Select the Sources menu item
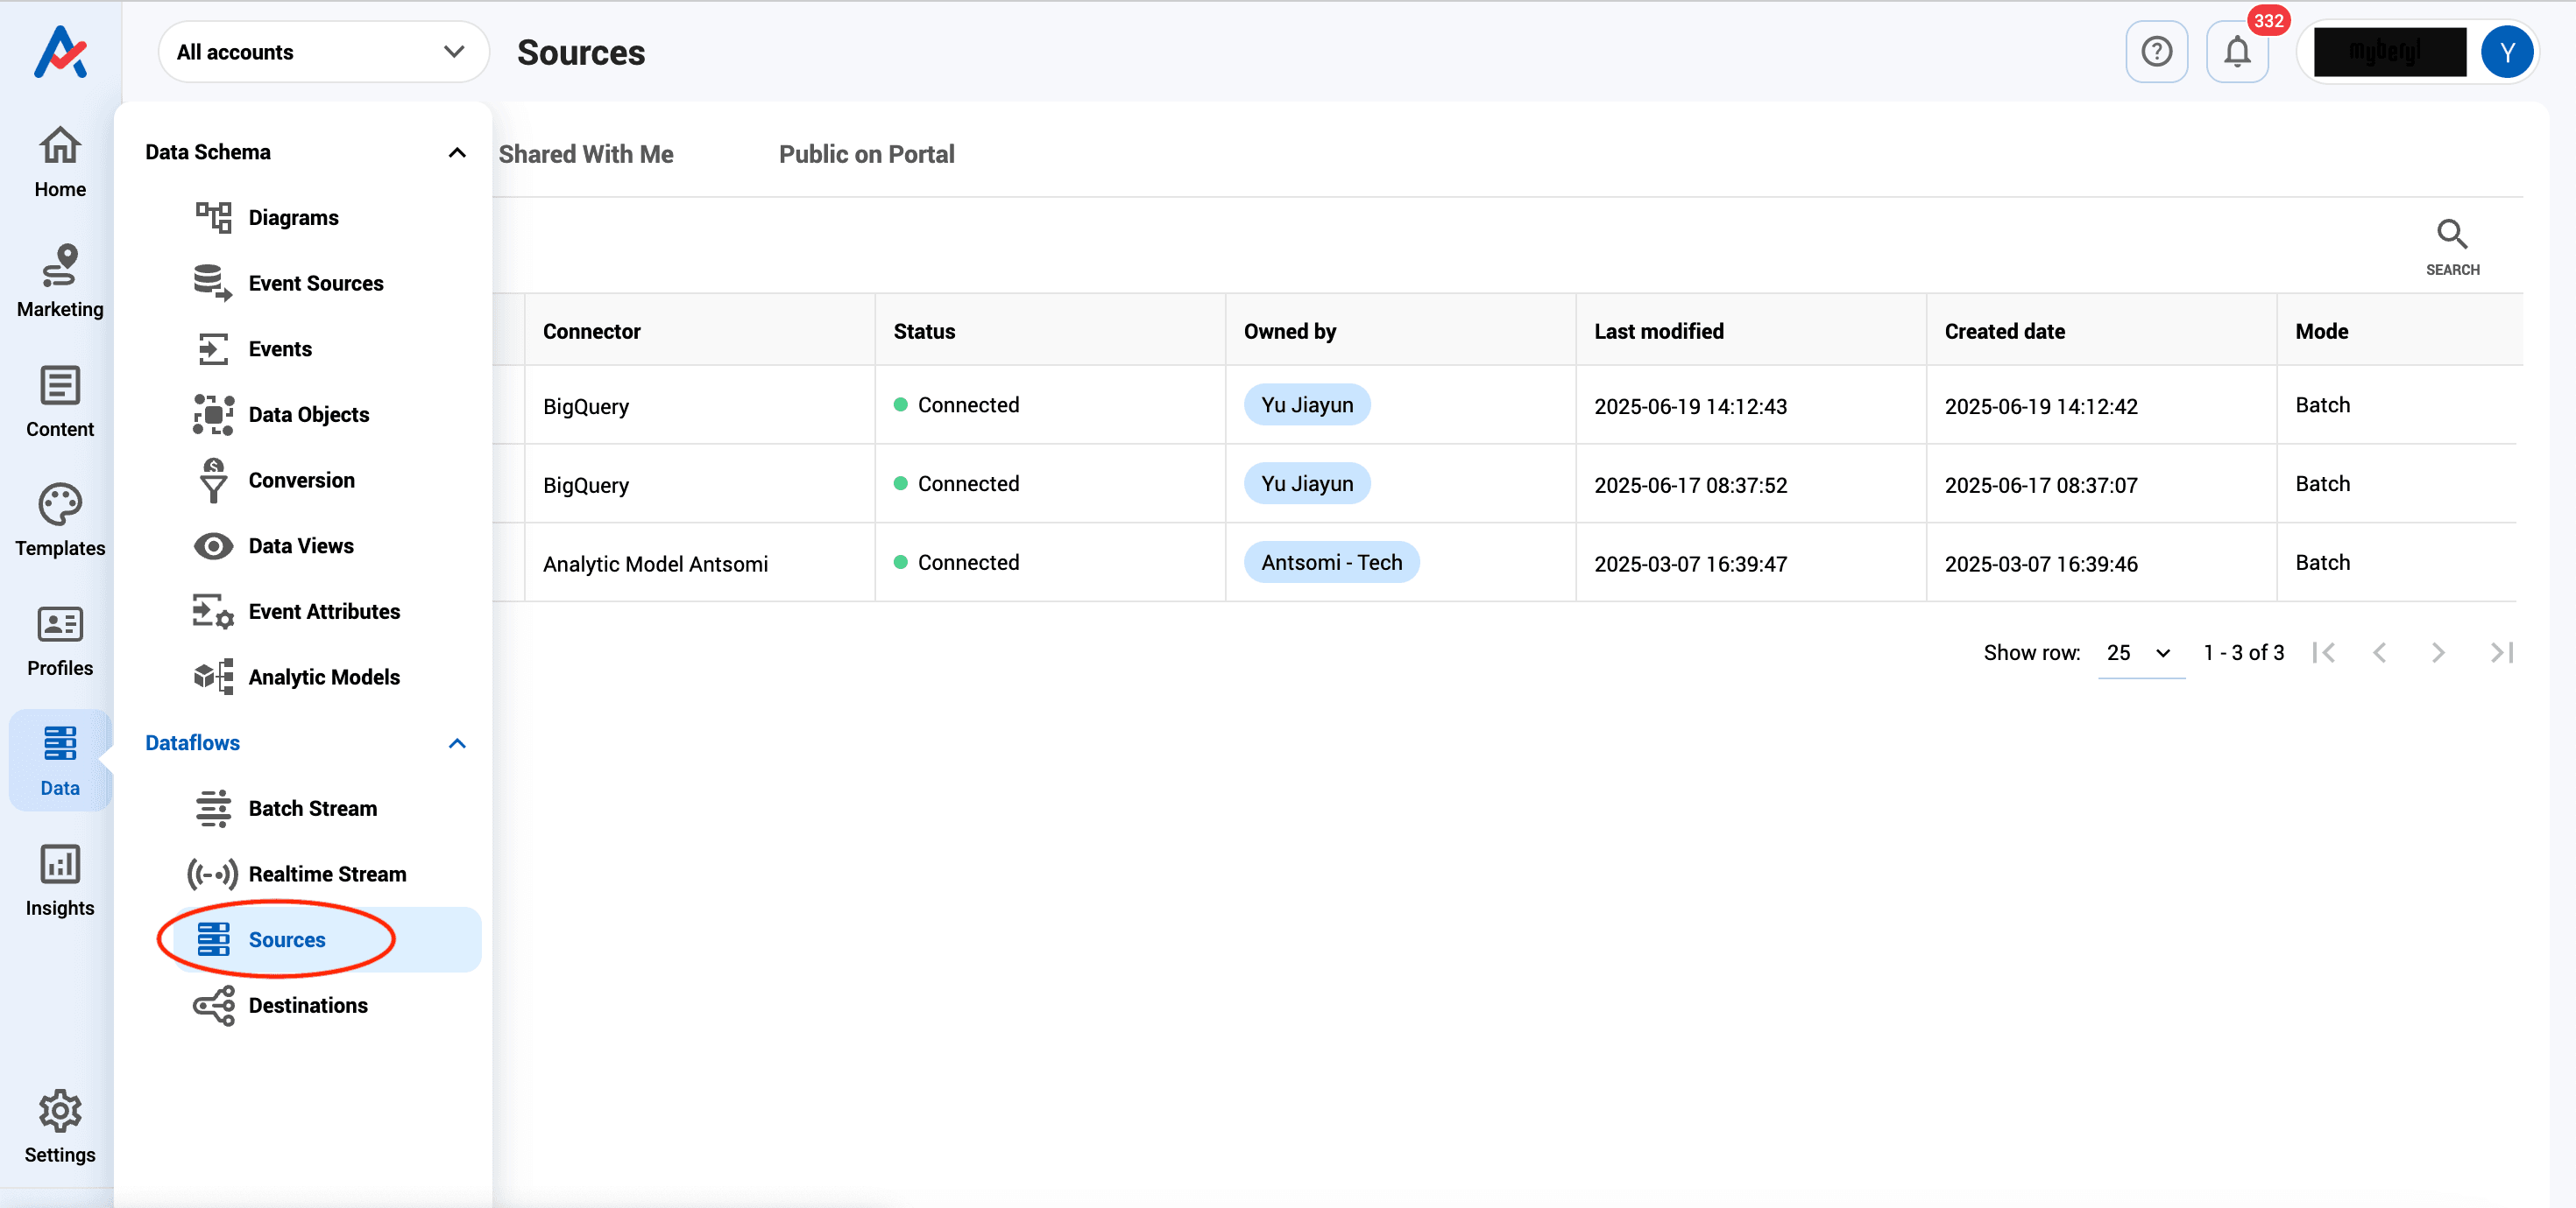This screenshot has height=1208, width=2576. pyautogui.click(x=287, y=939)
